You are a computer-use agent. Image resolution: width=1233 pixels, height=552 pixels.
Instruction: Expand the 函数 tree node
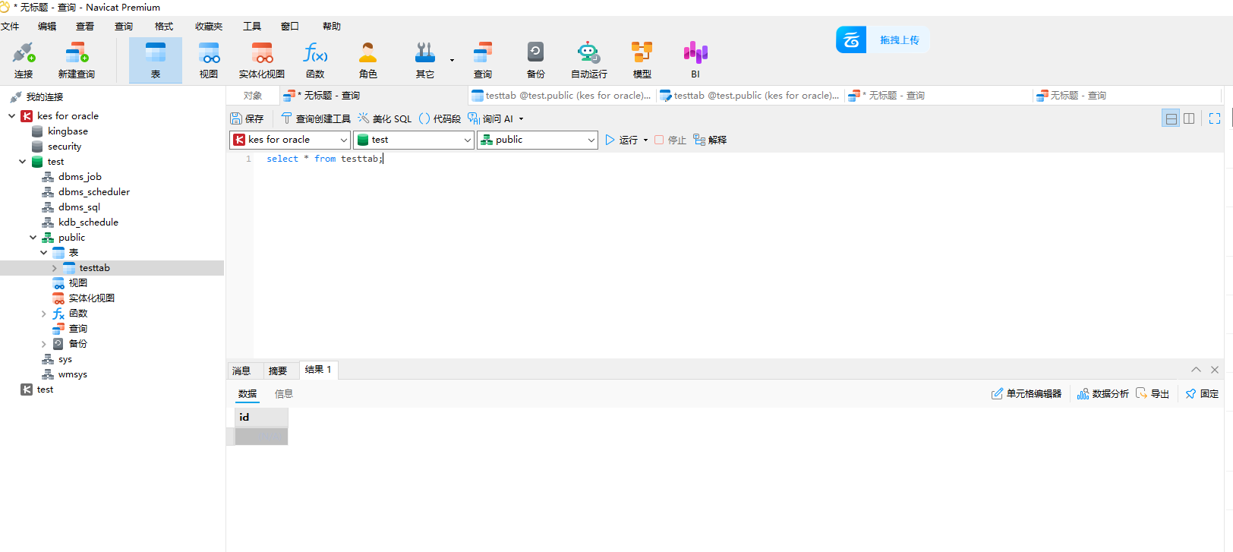tap(43, 314)
